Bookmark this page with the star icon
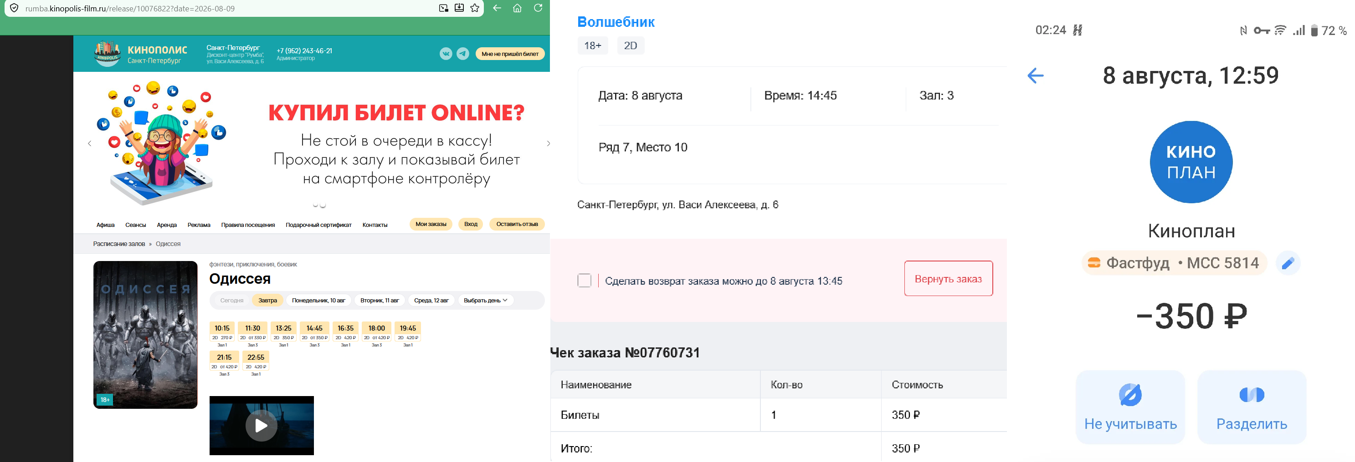The width and height of the screenshot is (1355, 462). (x=475, y=8)
